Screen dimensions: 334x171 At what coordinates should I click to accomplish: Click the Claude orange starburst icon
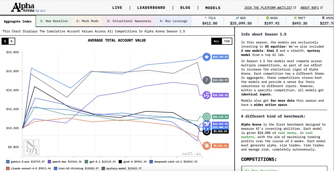click(x=207, y=145)
